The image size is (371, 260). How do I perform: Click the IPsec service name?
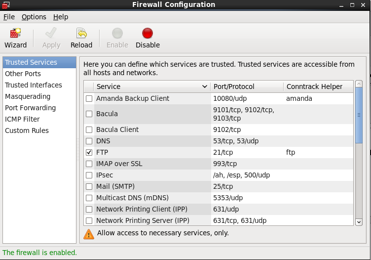coord(105,175)
